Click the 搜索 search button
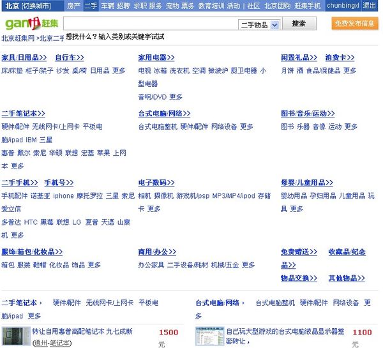The image size is (383, 348). point(298,24)
